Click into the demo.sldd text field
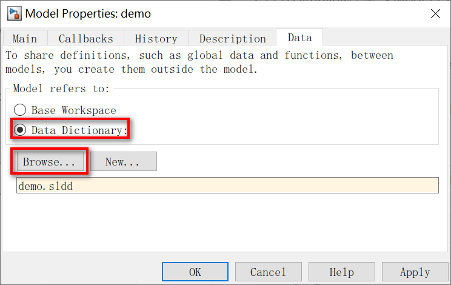Image resolution: width=451 pixels, height=285 pixels. (x=227, y=186)
